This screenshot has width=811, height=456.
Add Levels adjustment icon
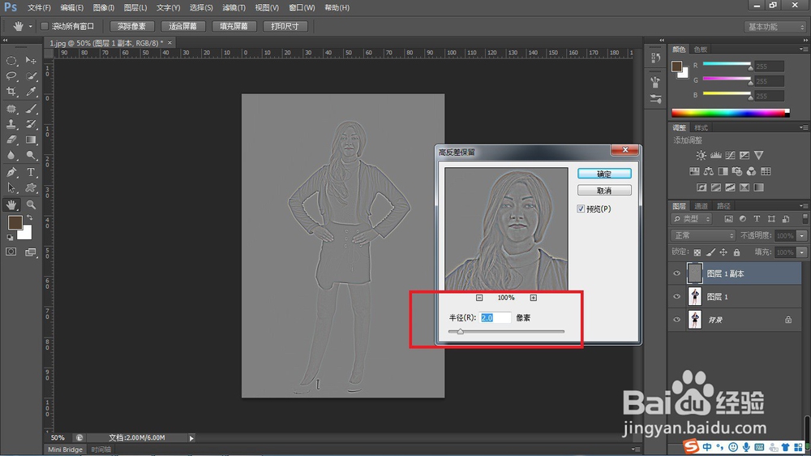click(715, 155)
